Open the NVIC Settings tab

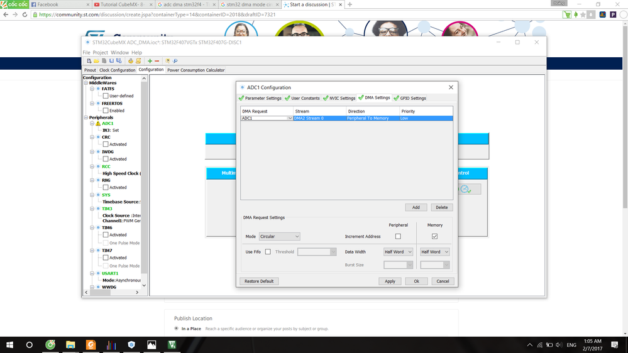[x=339, y=98]
